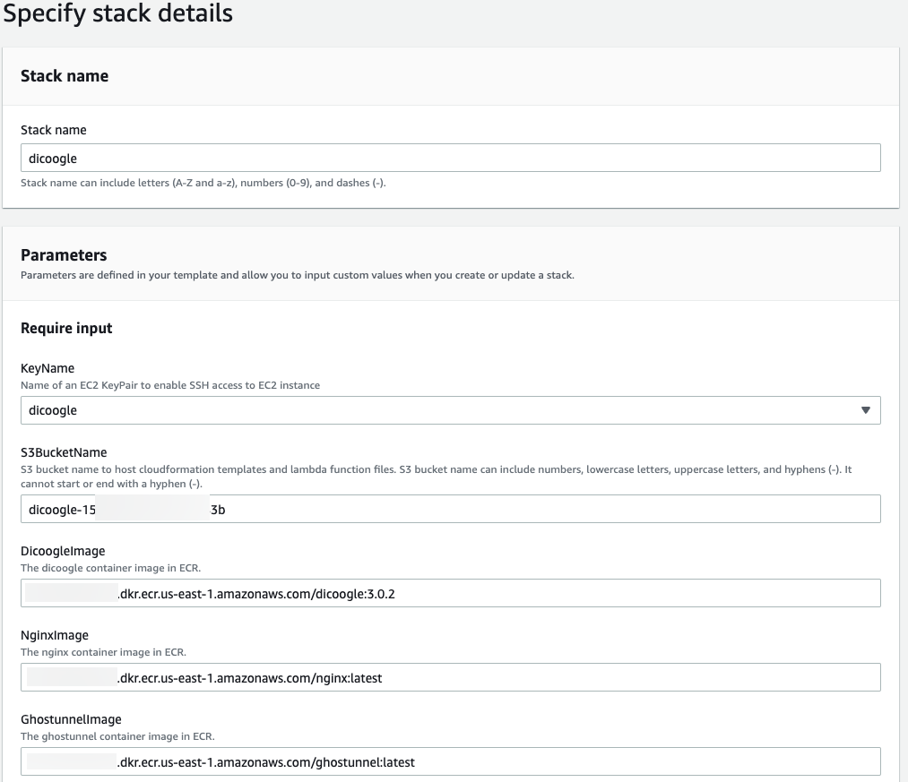Image resolution: width=908 pixels, height=782 pixels.
Task: Click the KeyName parameter label
Action: pos(48,368)
